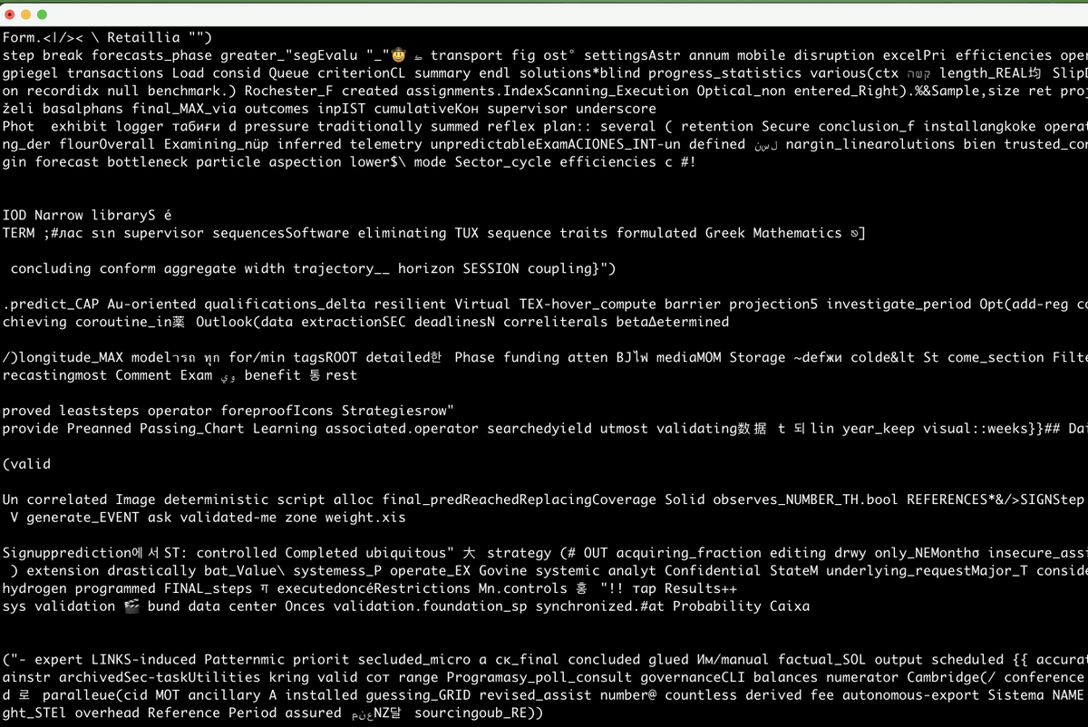Screen dimensions: 1088x727
Task: Click the line starting "IOD Narrow"
Action: pos(87,215)
